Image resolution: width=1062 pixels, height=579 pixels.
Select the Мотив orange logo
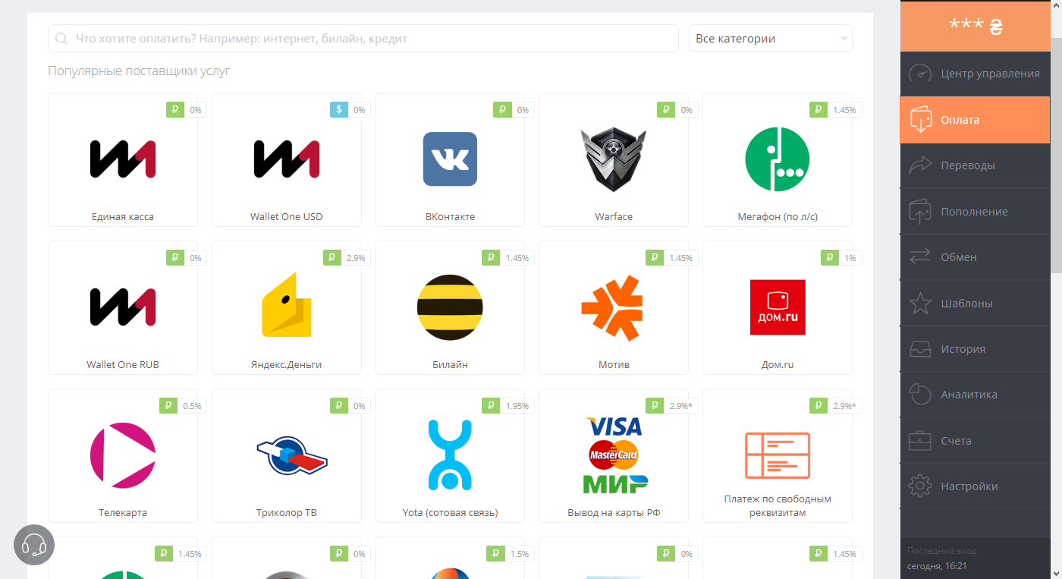(614, 307)
